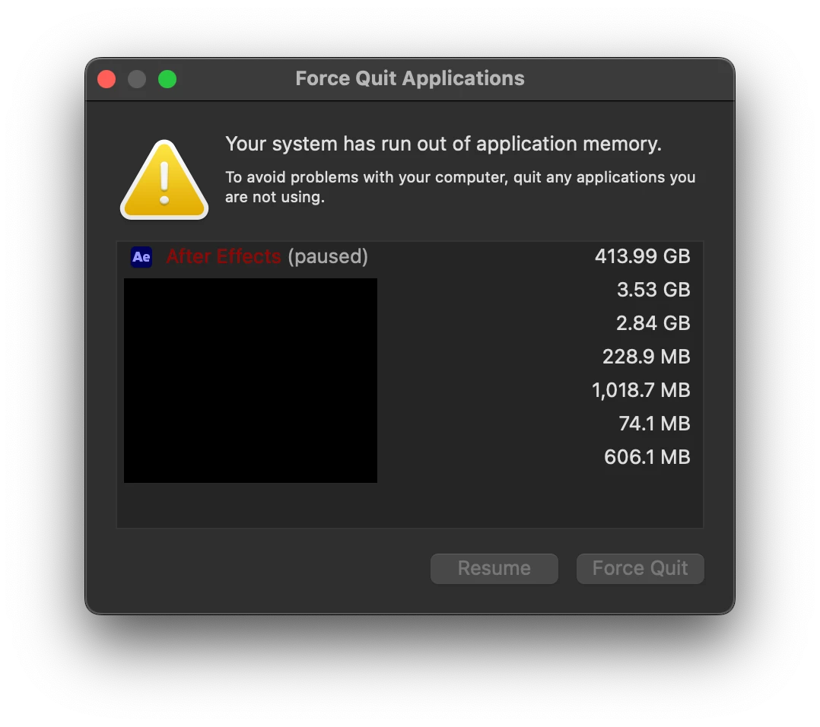
Task: Click the 'run out of application memory' heading
Action: (x=443, y=144)
